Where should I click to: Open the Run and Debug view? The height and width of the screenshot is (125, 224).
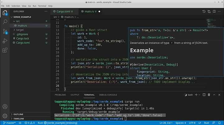coord(5,41)
